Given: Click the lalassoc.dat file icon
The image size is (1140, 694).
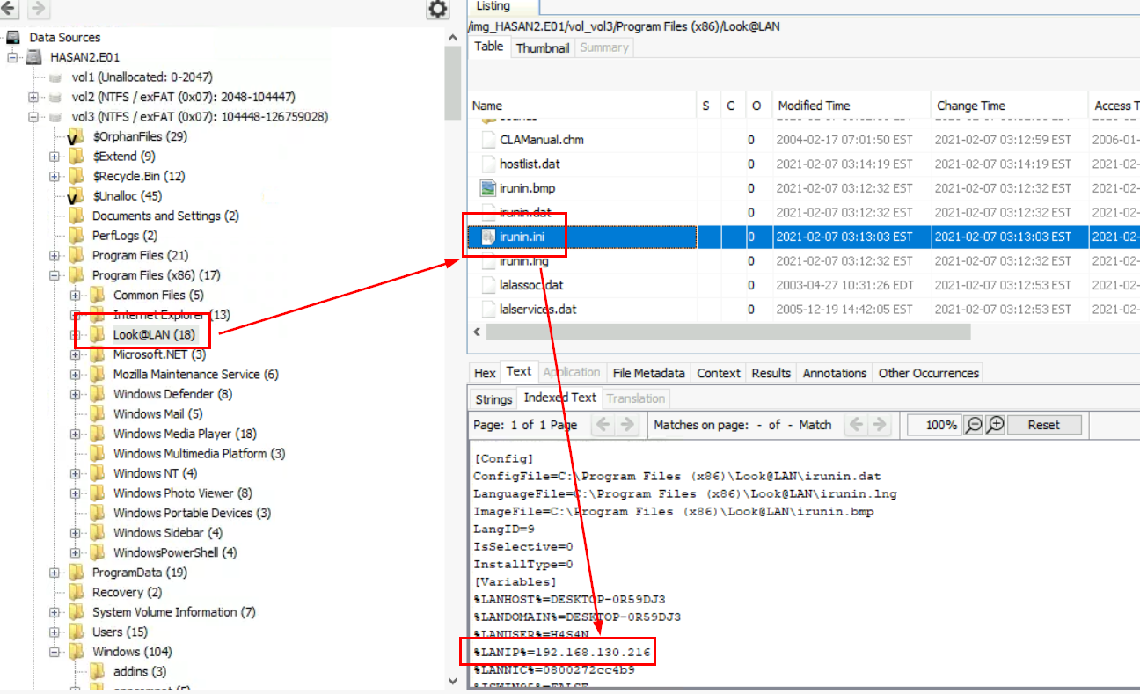Looking at the screenshot, I should point(488,285).
